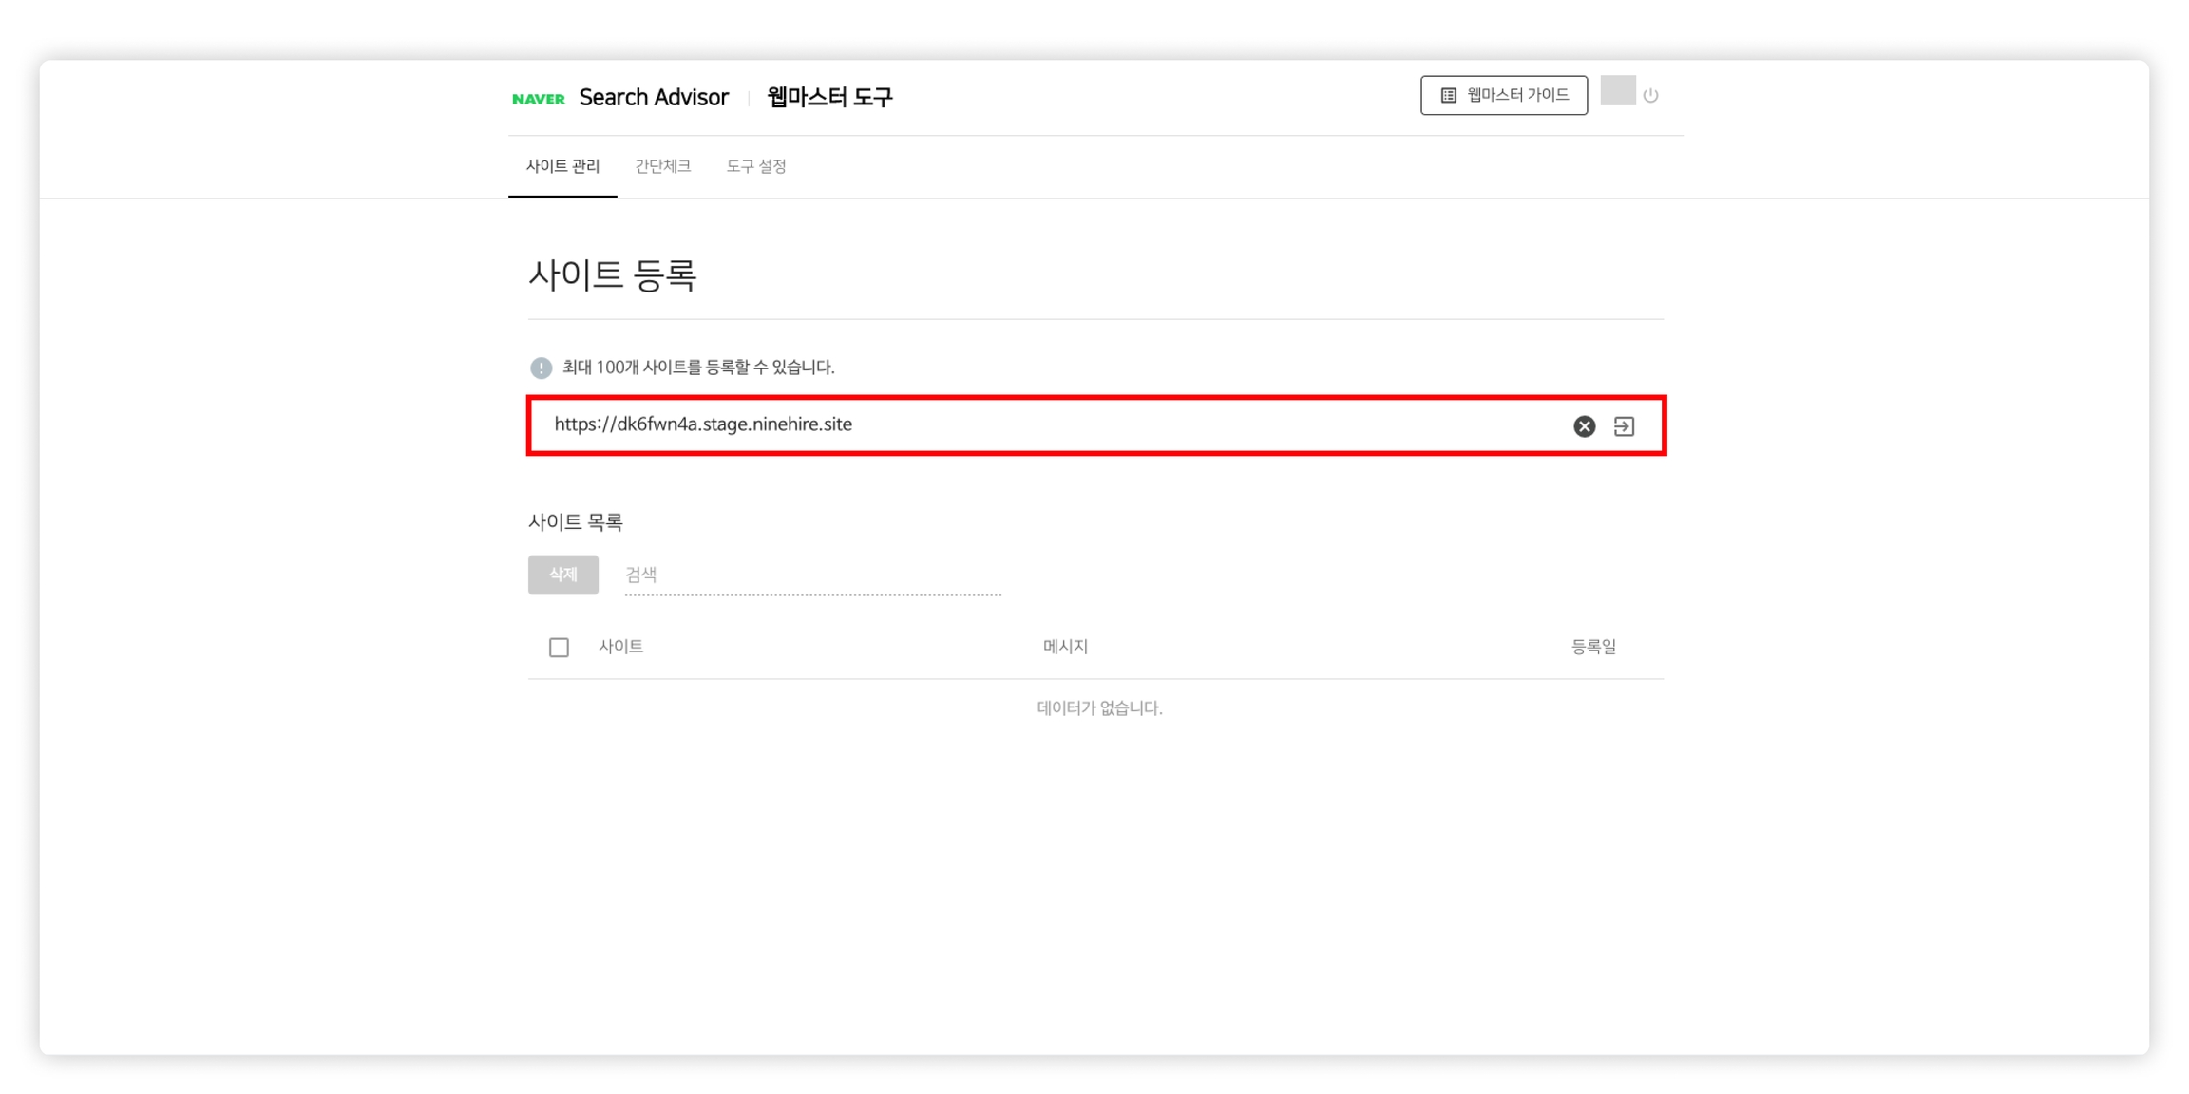Click the 검색 search field
Viewport: 2189px width, 1094px height.
812,575
